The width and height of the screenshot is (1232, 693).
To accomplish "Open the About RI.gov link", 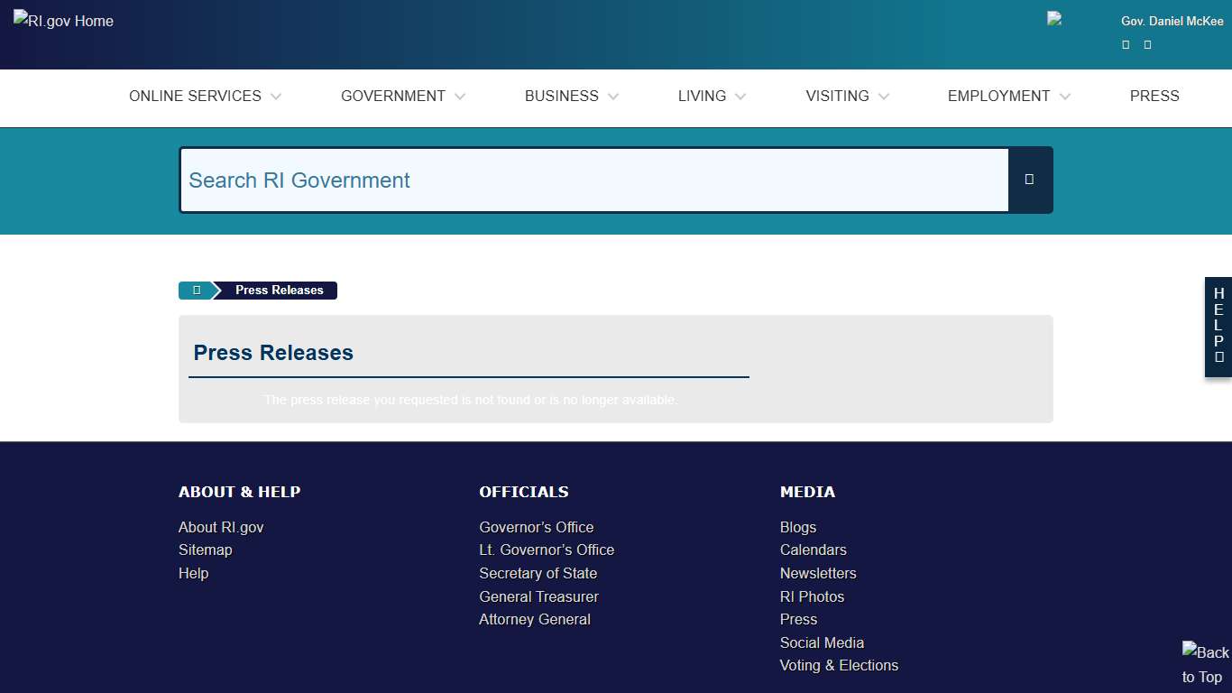I will tap(220, 527).
